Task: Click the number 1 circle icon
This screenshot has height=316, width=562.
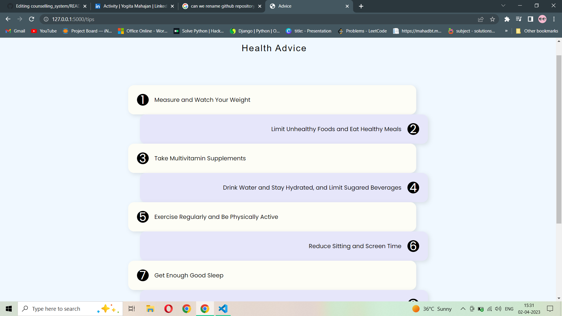Action: click(x=143, y=100)
